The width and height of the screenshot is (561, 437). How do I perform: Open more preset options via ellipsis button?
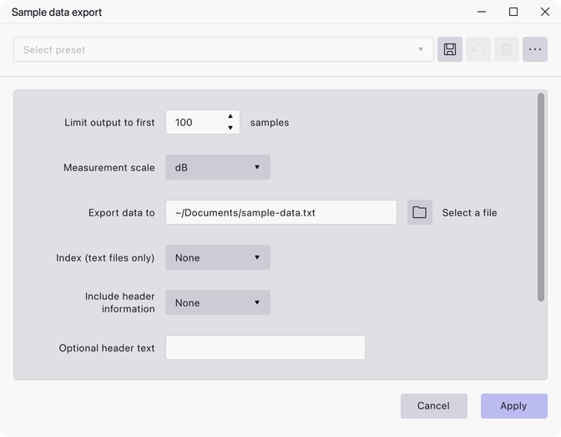535,49
